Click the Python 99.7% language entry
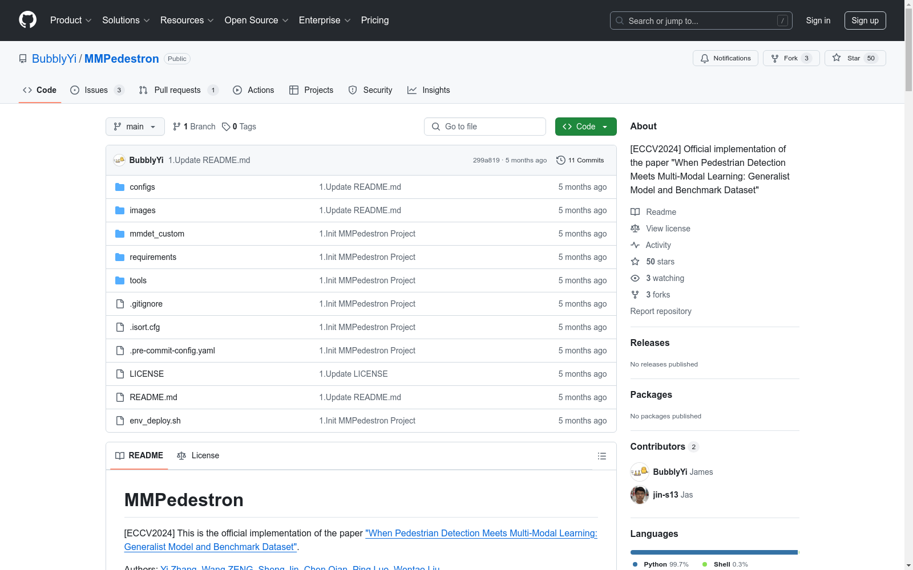 [660, 564]
